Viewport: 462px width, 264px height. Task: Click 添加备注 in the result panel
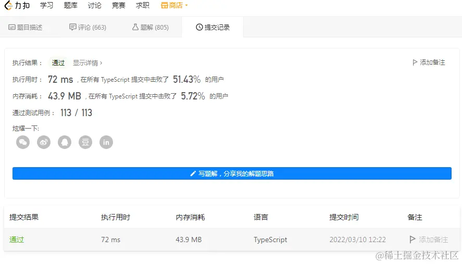coord(429,62)
